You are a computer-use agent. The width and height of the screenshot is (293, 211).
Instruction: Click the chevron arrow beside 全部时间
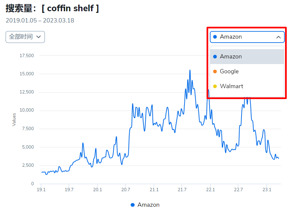(39, 37)
